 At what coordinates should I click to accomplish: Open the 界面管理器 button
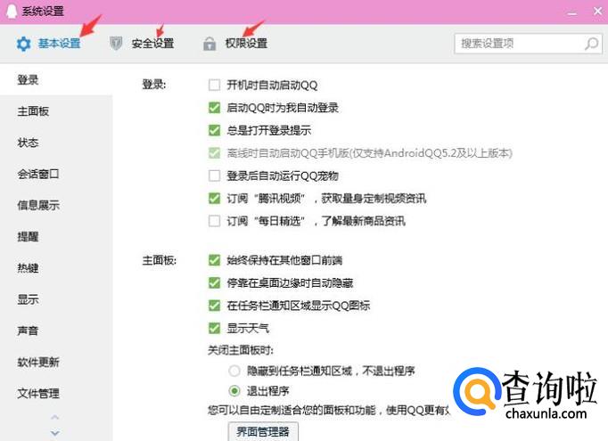(x=263, y=431)
